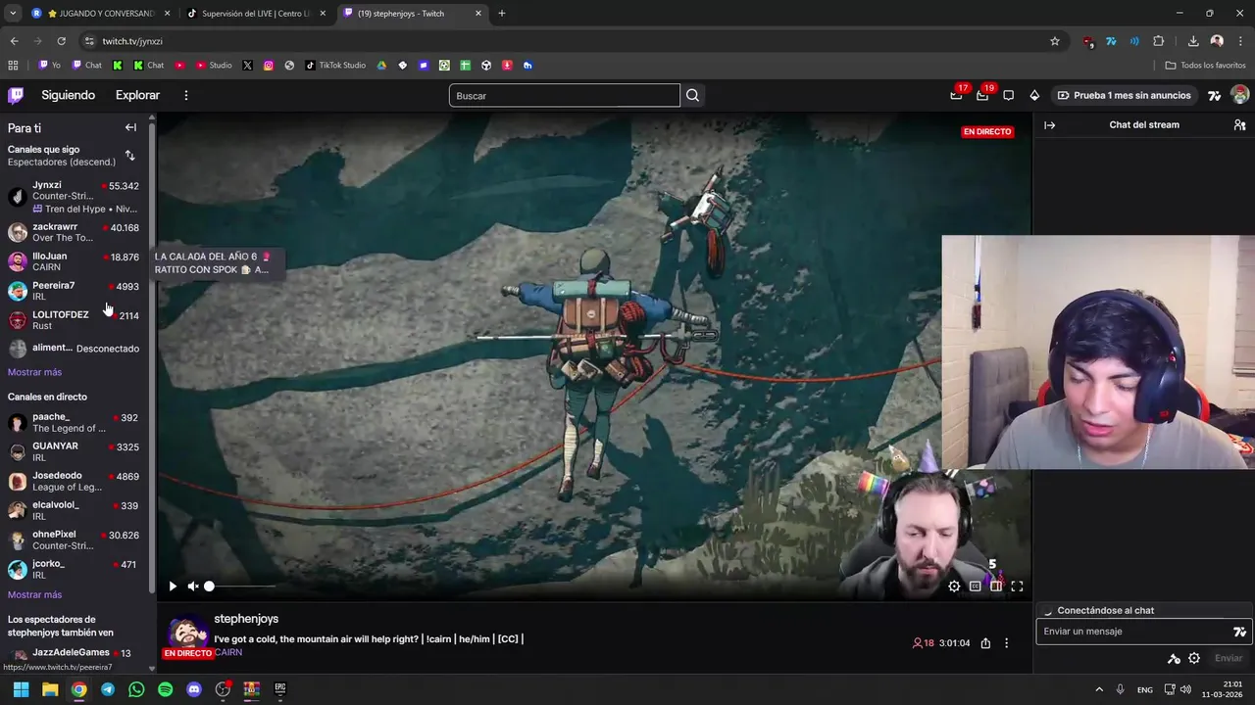Open 7TV emote picker in chat box
This screenshot has height=705, width=1255.
(x=1239, y=632)
